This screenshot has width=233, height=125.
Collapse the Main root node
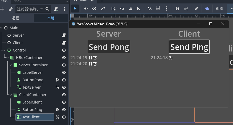(x=1, y=28)
